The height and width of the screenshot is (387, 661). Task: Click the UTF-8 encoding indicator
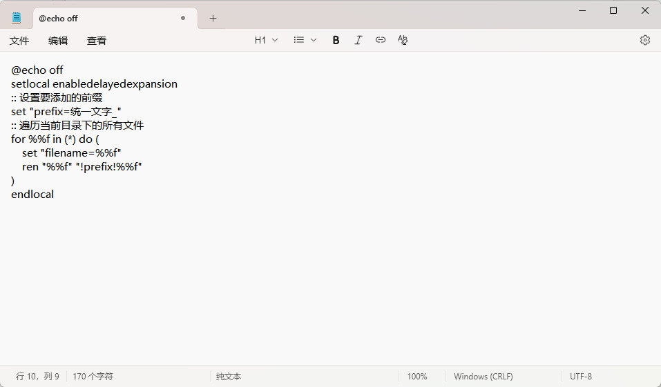581,376
